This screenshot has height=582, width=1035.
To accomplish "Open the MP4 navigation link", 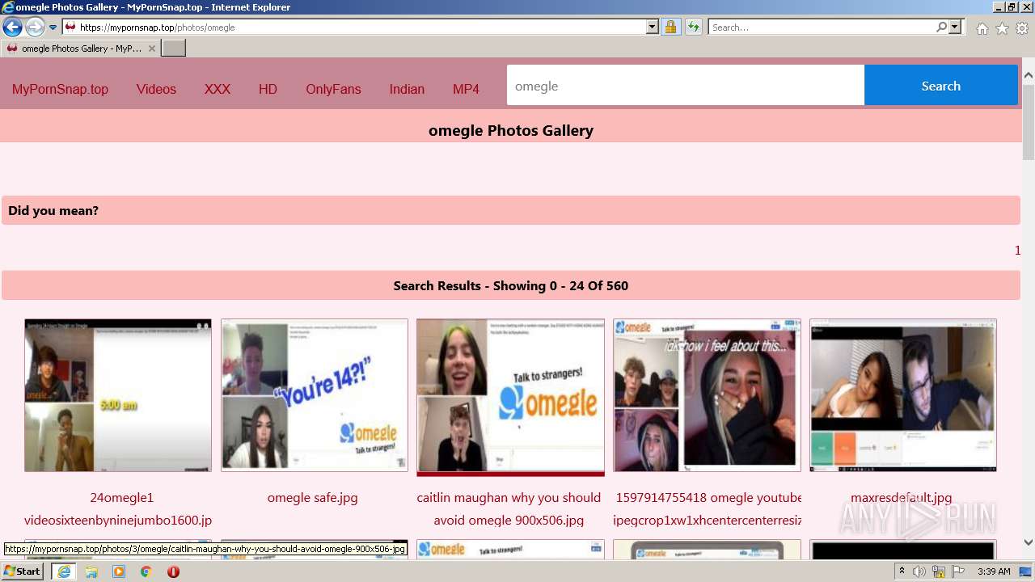I will click(466, 89).
